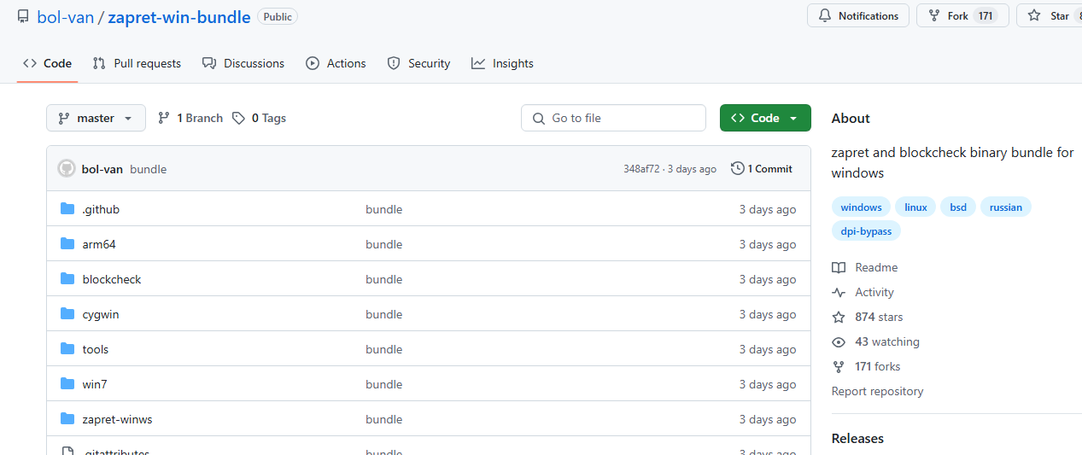This screenshot has width=1082, height=455.
Task: Open the blockcheck folder
Action: click(x=112, y=279)
